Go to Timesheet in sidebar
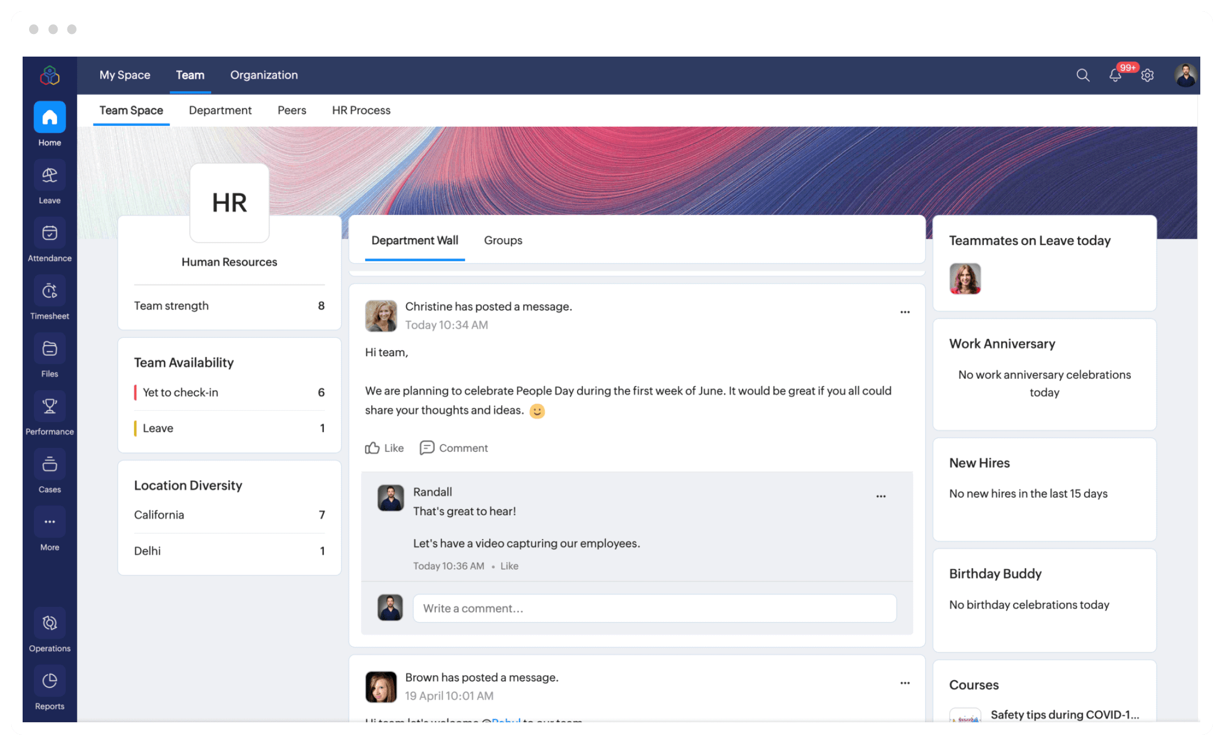Screen dimensions: 1224x746 click(x=50, y=291)
